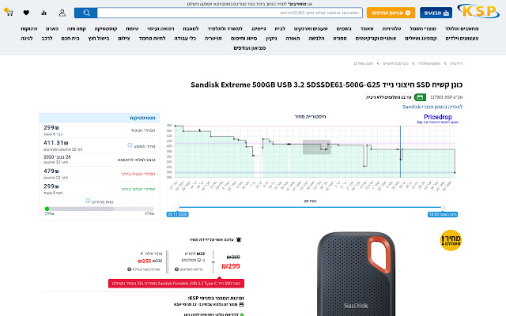Click the yellow paid-price badge
This screenshot has width=506, height=316.
pyautogui.click(x=451, y=240)
